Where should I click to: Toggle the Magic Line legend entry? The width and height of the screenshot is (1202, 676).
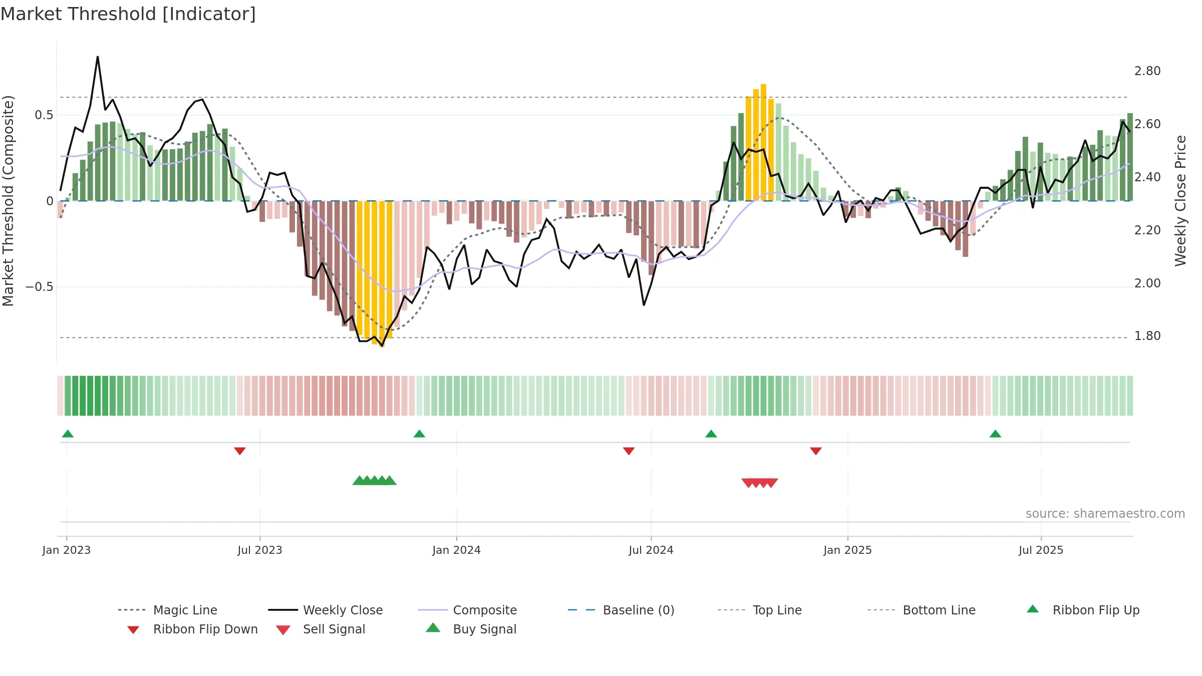coord(168,610)
